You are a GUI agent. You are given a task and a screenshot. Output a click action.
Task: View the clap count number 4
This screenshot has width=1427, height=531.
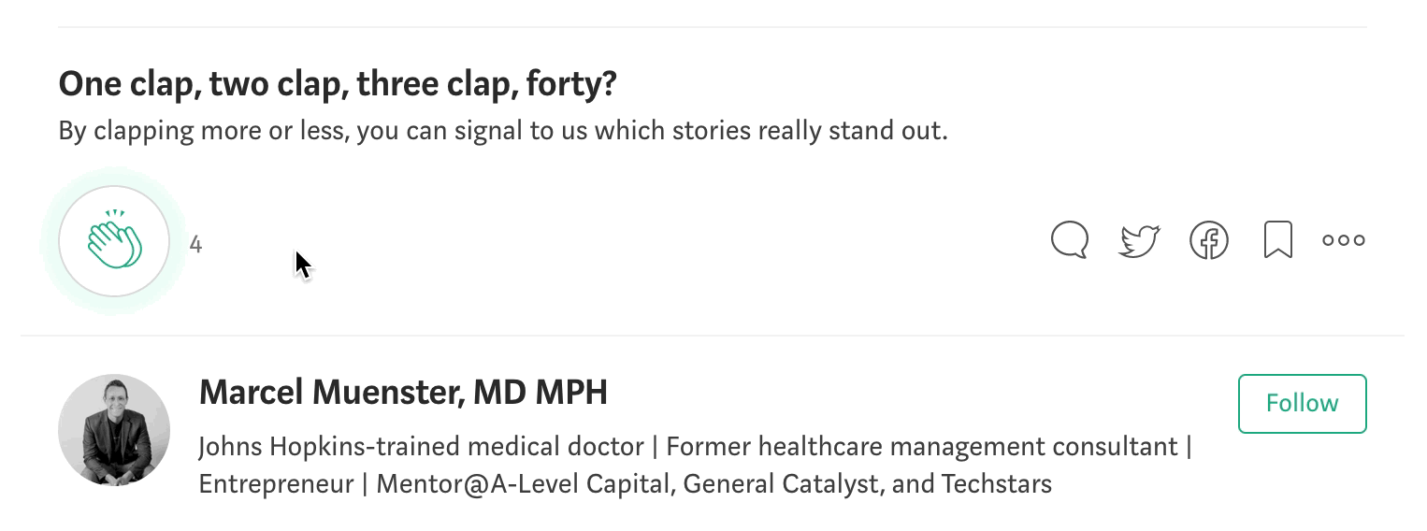click(x=195, y=245)
